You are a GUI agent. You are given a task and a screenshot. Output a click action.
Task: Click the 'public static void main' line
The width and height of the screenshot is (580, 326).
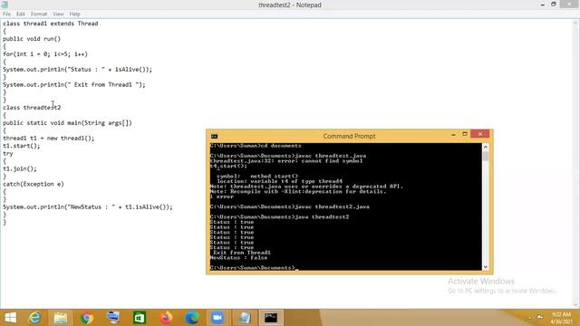point(67,123)
